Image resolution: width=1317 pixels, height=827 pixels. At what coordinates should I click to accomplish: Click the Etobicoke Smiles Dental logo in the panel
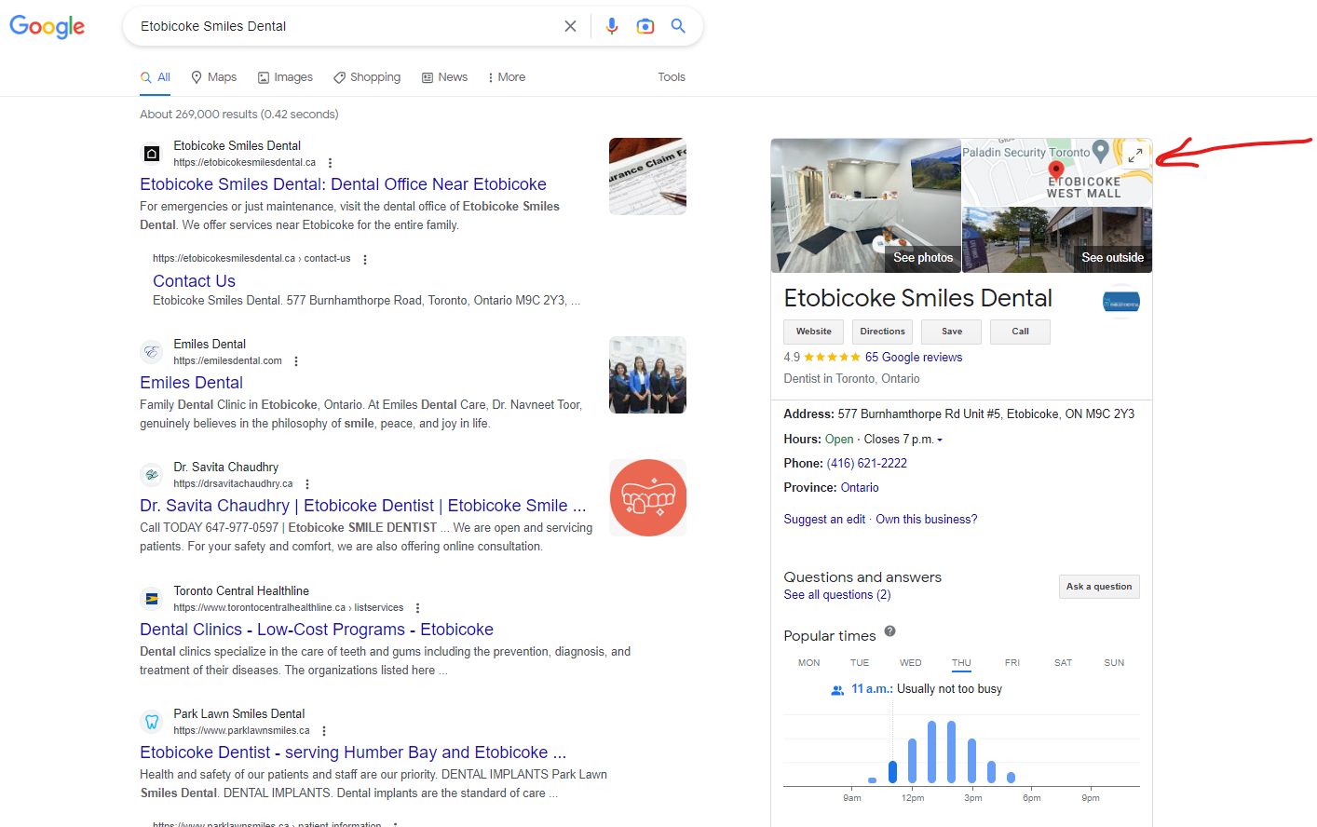(1120, 300)
